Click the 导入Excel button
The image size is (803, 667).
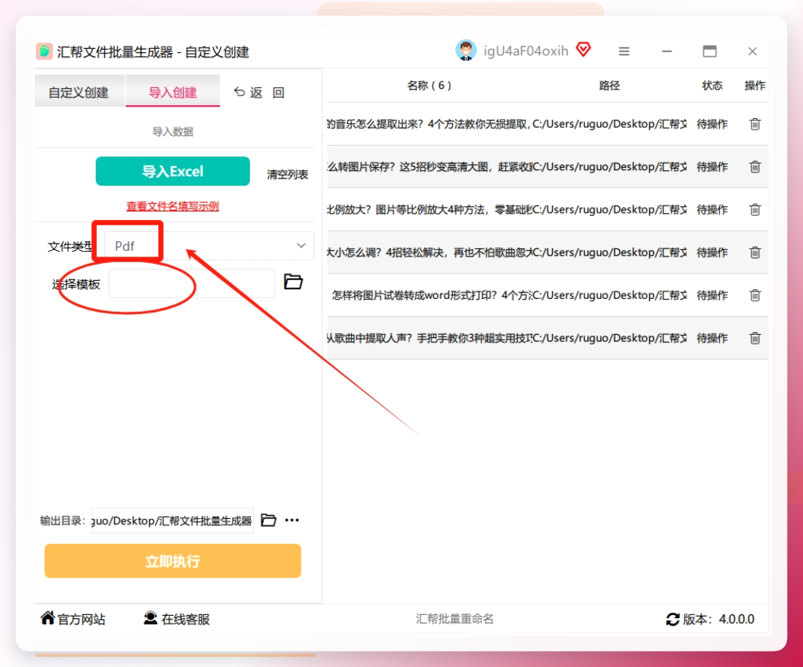pyautogui.click(x=173, y=171)
